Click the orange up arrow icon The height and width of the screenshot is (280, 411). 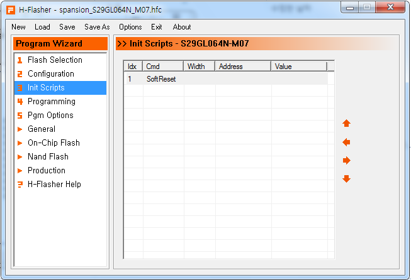point(346,123)
